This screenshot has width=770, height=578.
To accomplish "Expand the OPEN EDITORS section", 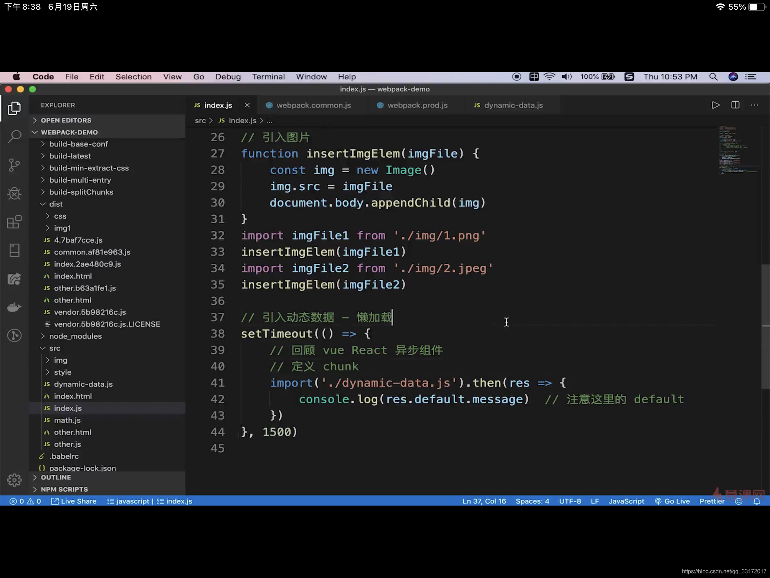I will pos(66,120).
